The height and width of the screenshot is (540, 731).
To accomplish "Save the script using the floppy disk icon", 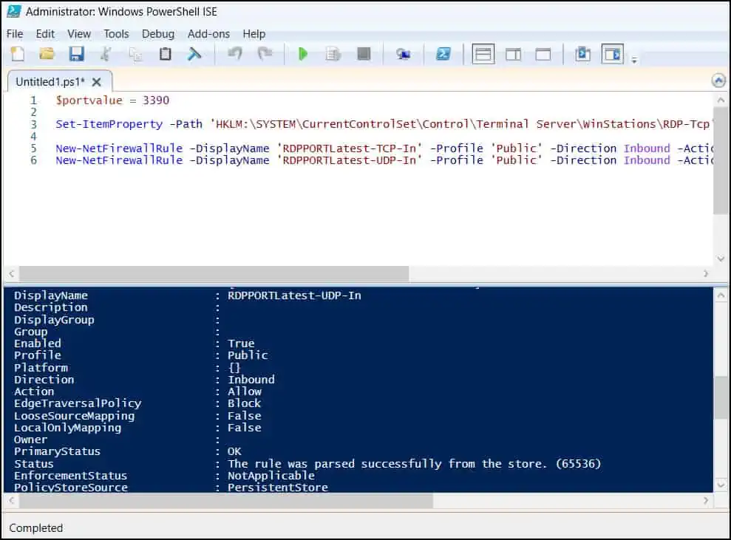I will [x=76, y=54].
